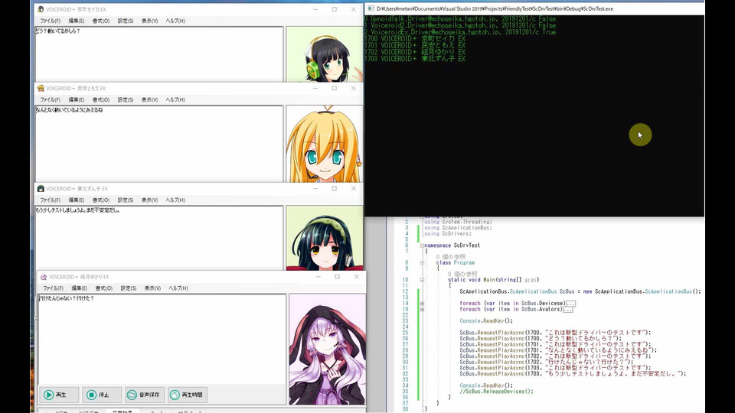
Task: Open ヘルプ(H) menu in 結月ゆかり EX window
Action: (178, 288)
